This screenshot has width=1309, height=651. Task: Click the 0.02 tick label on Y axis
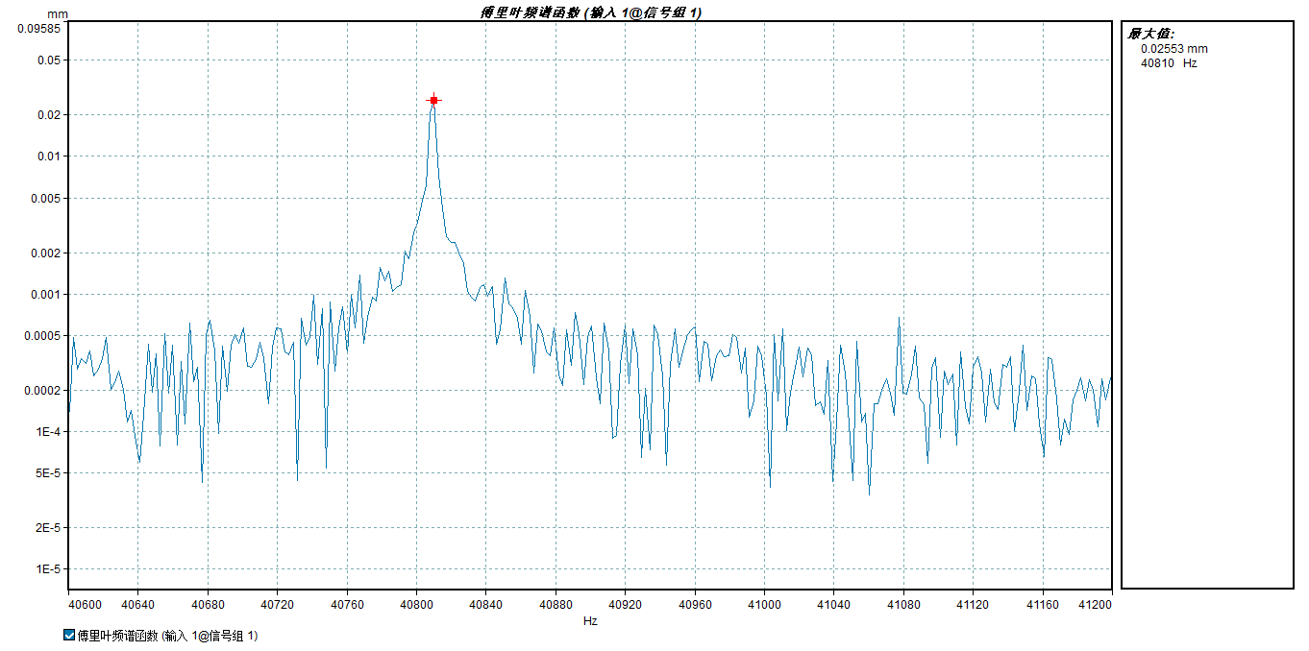coord(48,115)
